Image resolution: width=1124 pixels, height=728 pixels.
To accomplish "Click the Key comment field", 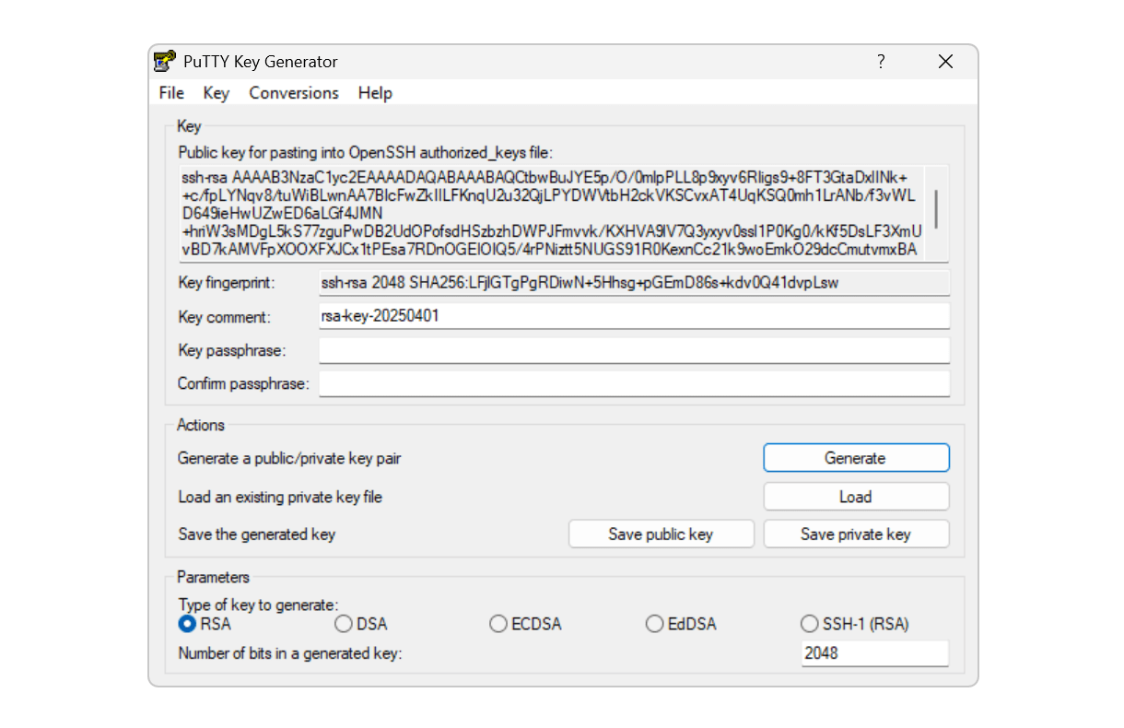I will (634, 317).
